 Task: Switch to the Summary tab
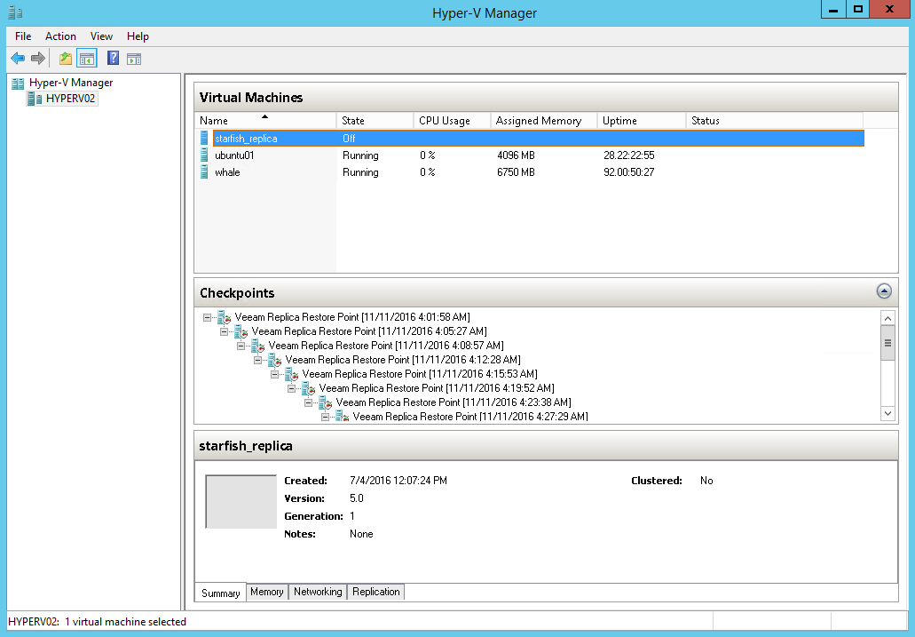click(221, 593)
